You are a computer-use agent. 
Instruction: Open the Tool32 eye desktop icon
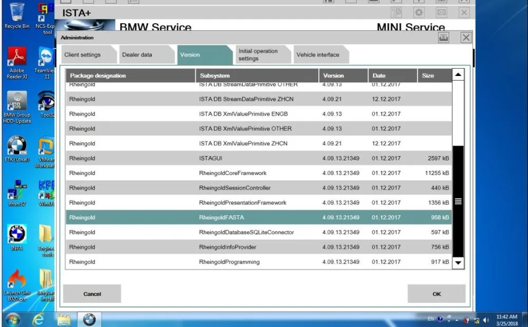(x=46, y=104)
